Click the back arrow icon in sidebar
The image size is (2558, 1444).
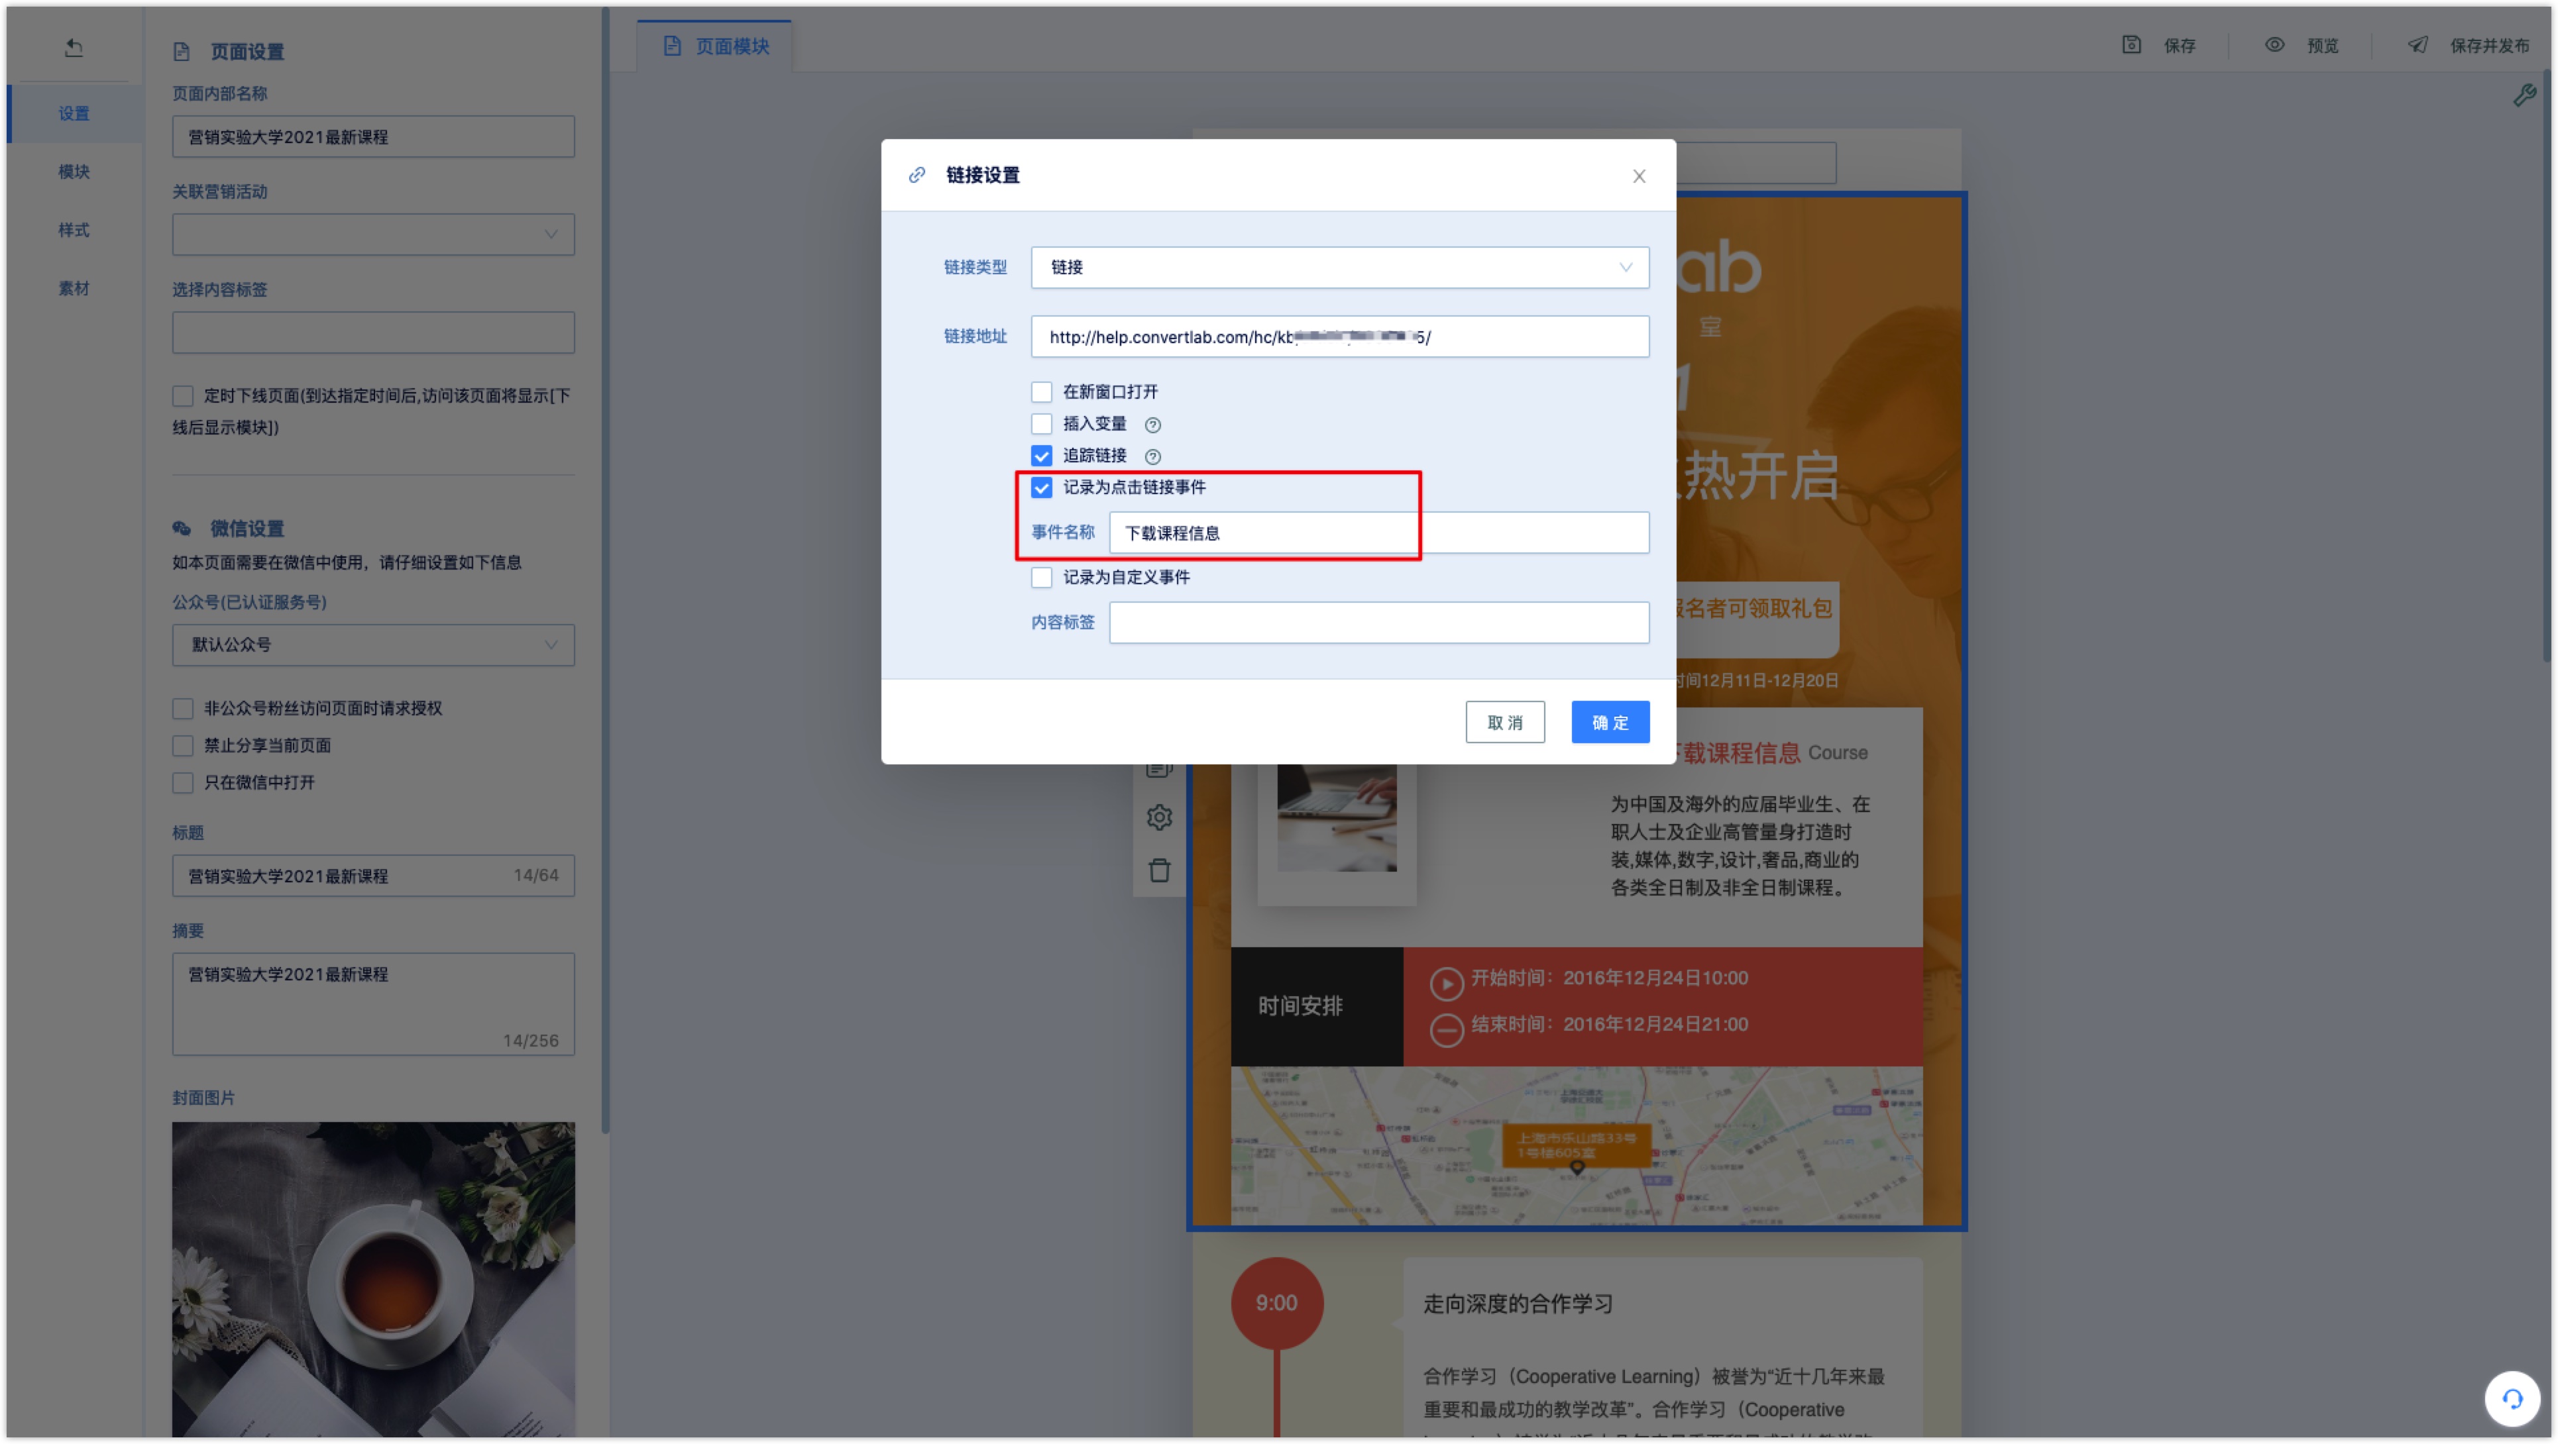point(74,46)
